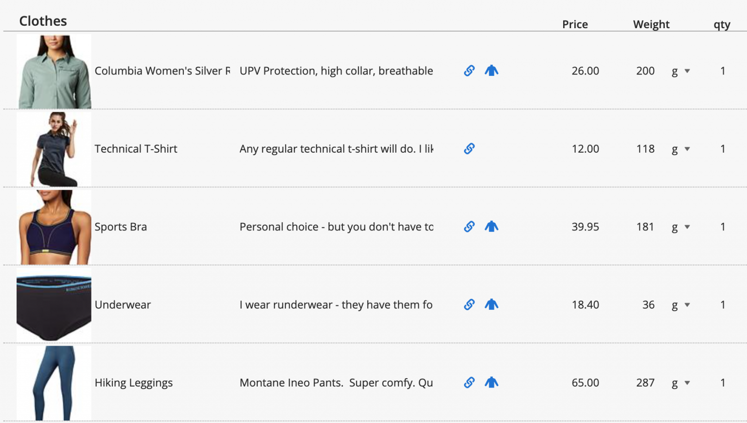This screenshot has width=747, height=423.
Task: Click the Price column header
Action: click(x=575, y=24)
